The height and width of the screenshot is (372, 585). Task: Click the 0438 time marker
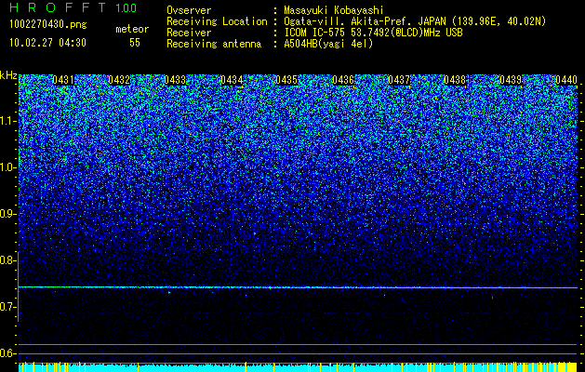point(455,80)
